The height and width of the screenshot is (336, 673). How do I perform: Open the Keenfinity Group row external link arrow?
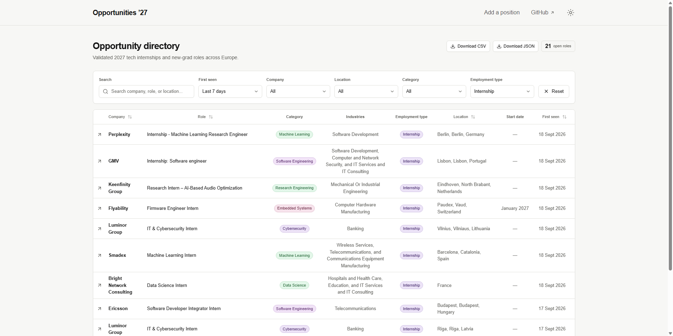pos(100,188)
